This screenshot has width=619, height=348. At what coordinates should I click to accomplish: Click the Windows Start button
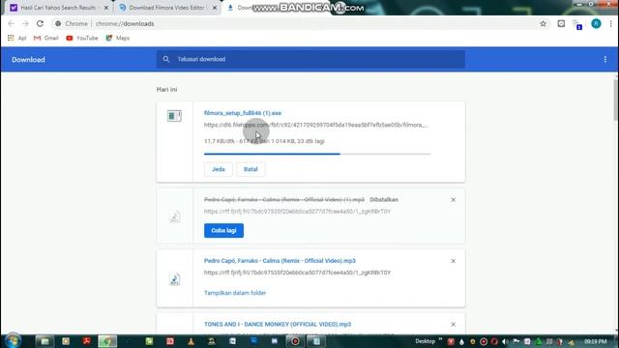coord(13,341)
